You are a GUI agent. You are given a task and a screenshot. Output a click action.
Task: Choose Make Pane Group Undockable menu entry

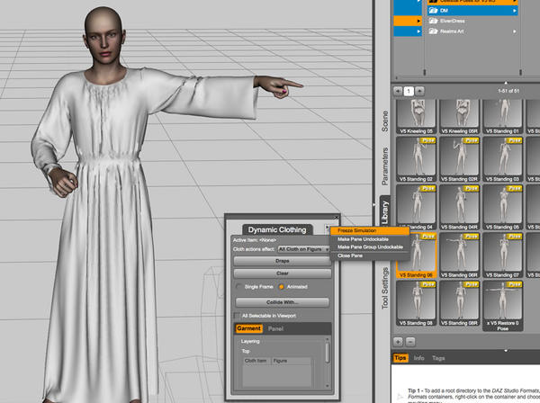click(370, 247)
